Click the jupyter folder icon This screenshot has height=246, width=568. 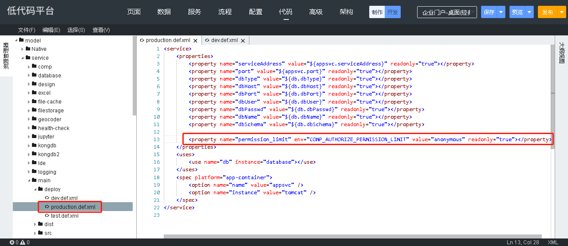(34, 137)
